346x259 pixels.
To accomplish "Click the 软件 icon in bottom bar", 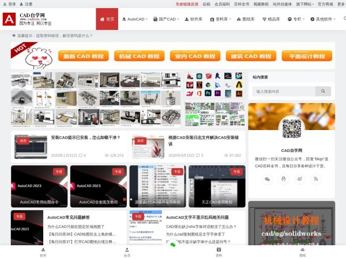I will pos(43,252).
